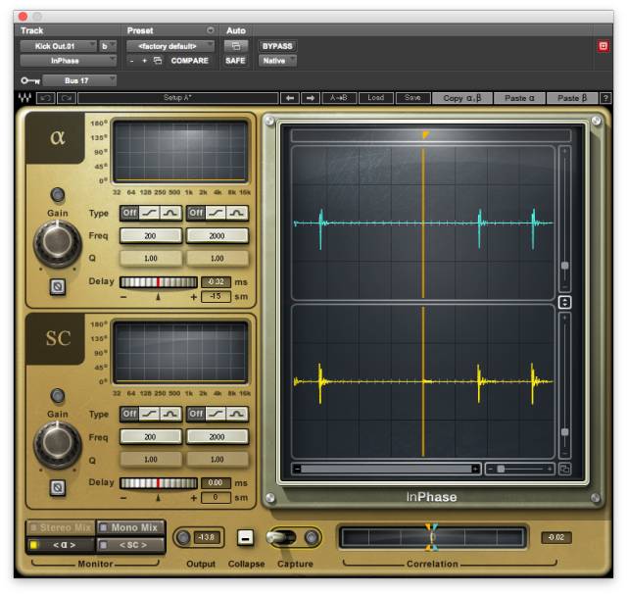
Task: Click the alpha delay ms value field
Action: click(216, 282)
